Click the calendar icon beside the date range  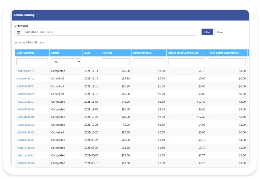pyautogui.click(x=18, y=32)
